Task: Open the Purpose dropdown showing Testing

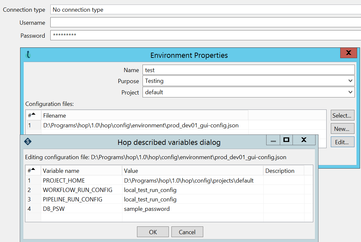Action: coord(248,81)
